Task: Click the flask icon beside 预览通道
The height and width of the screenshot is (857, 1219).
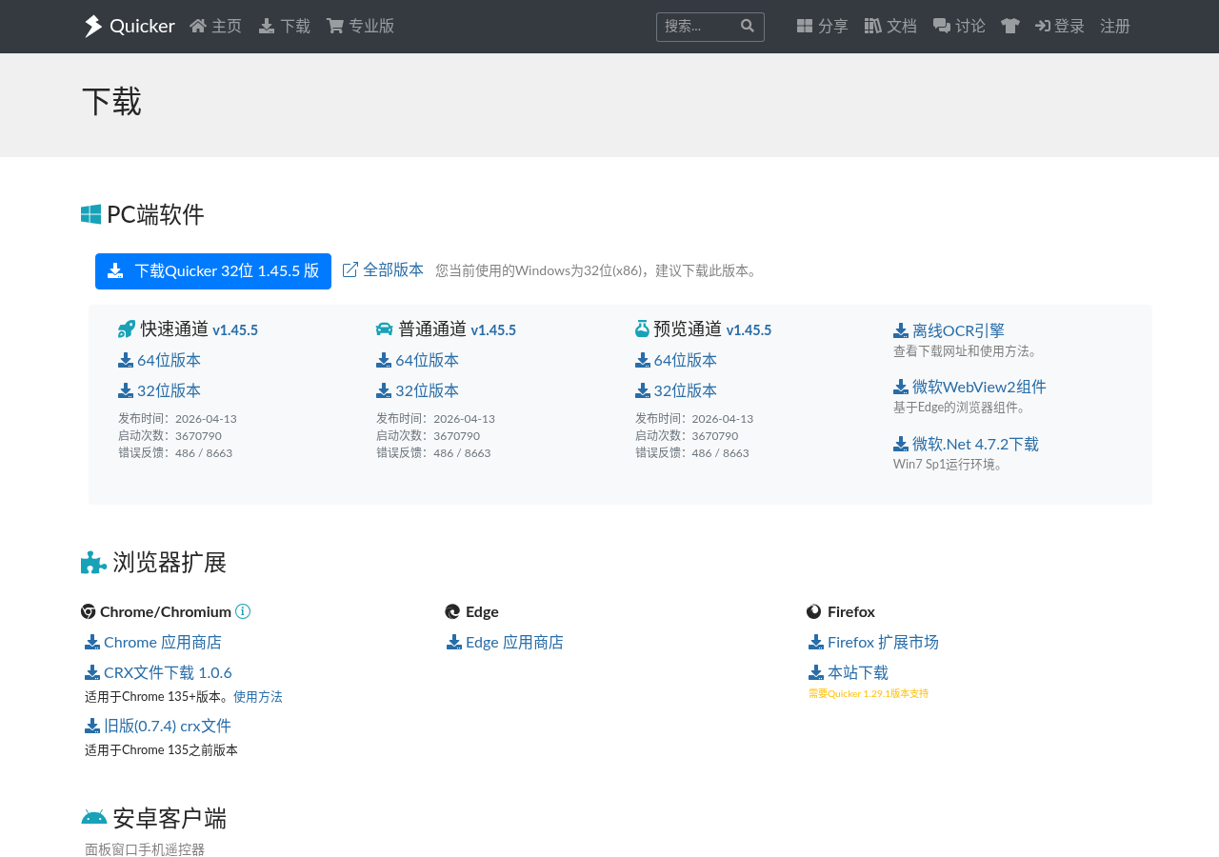Action: [643, 329]
